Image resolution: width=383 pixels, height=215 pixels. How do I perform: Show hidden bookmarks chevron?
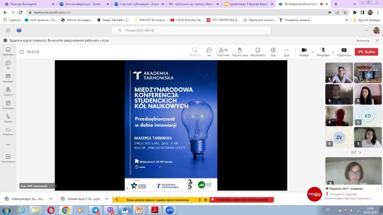(x=347, y=20)
